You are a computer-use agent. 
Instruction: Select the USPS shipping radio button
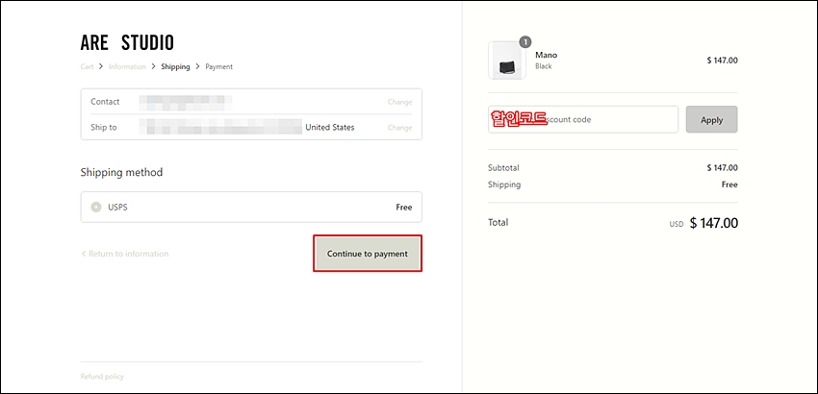click(96, 208)
